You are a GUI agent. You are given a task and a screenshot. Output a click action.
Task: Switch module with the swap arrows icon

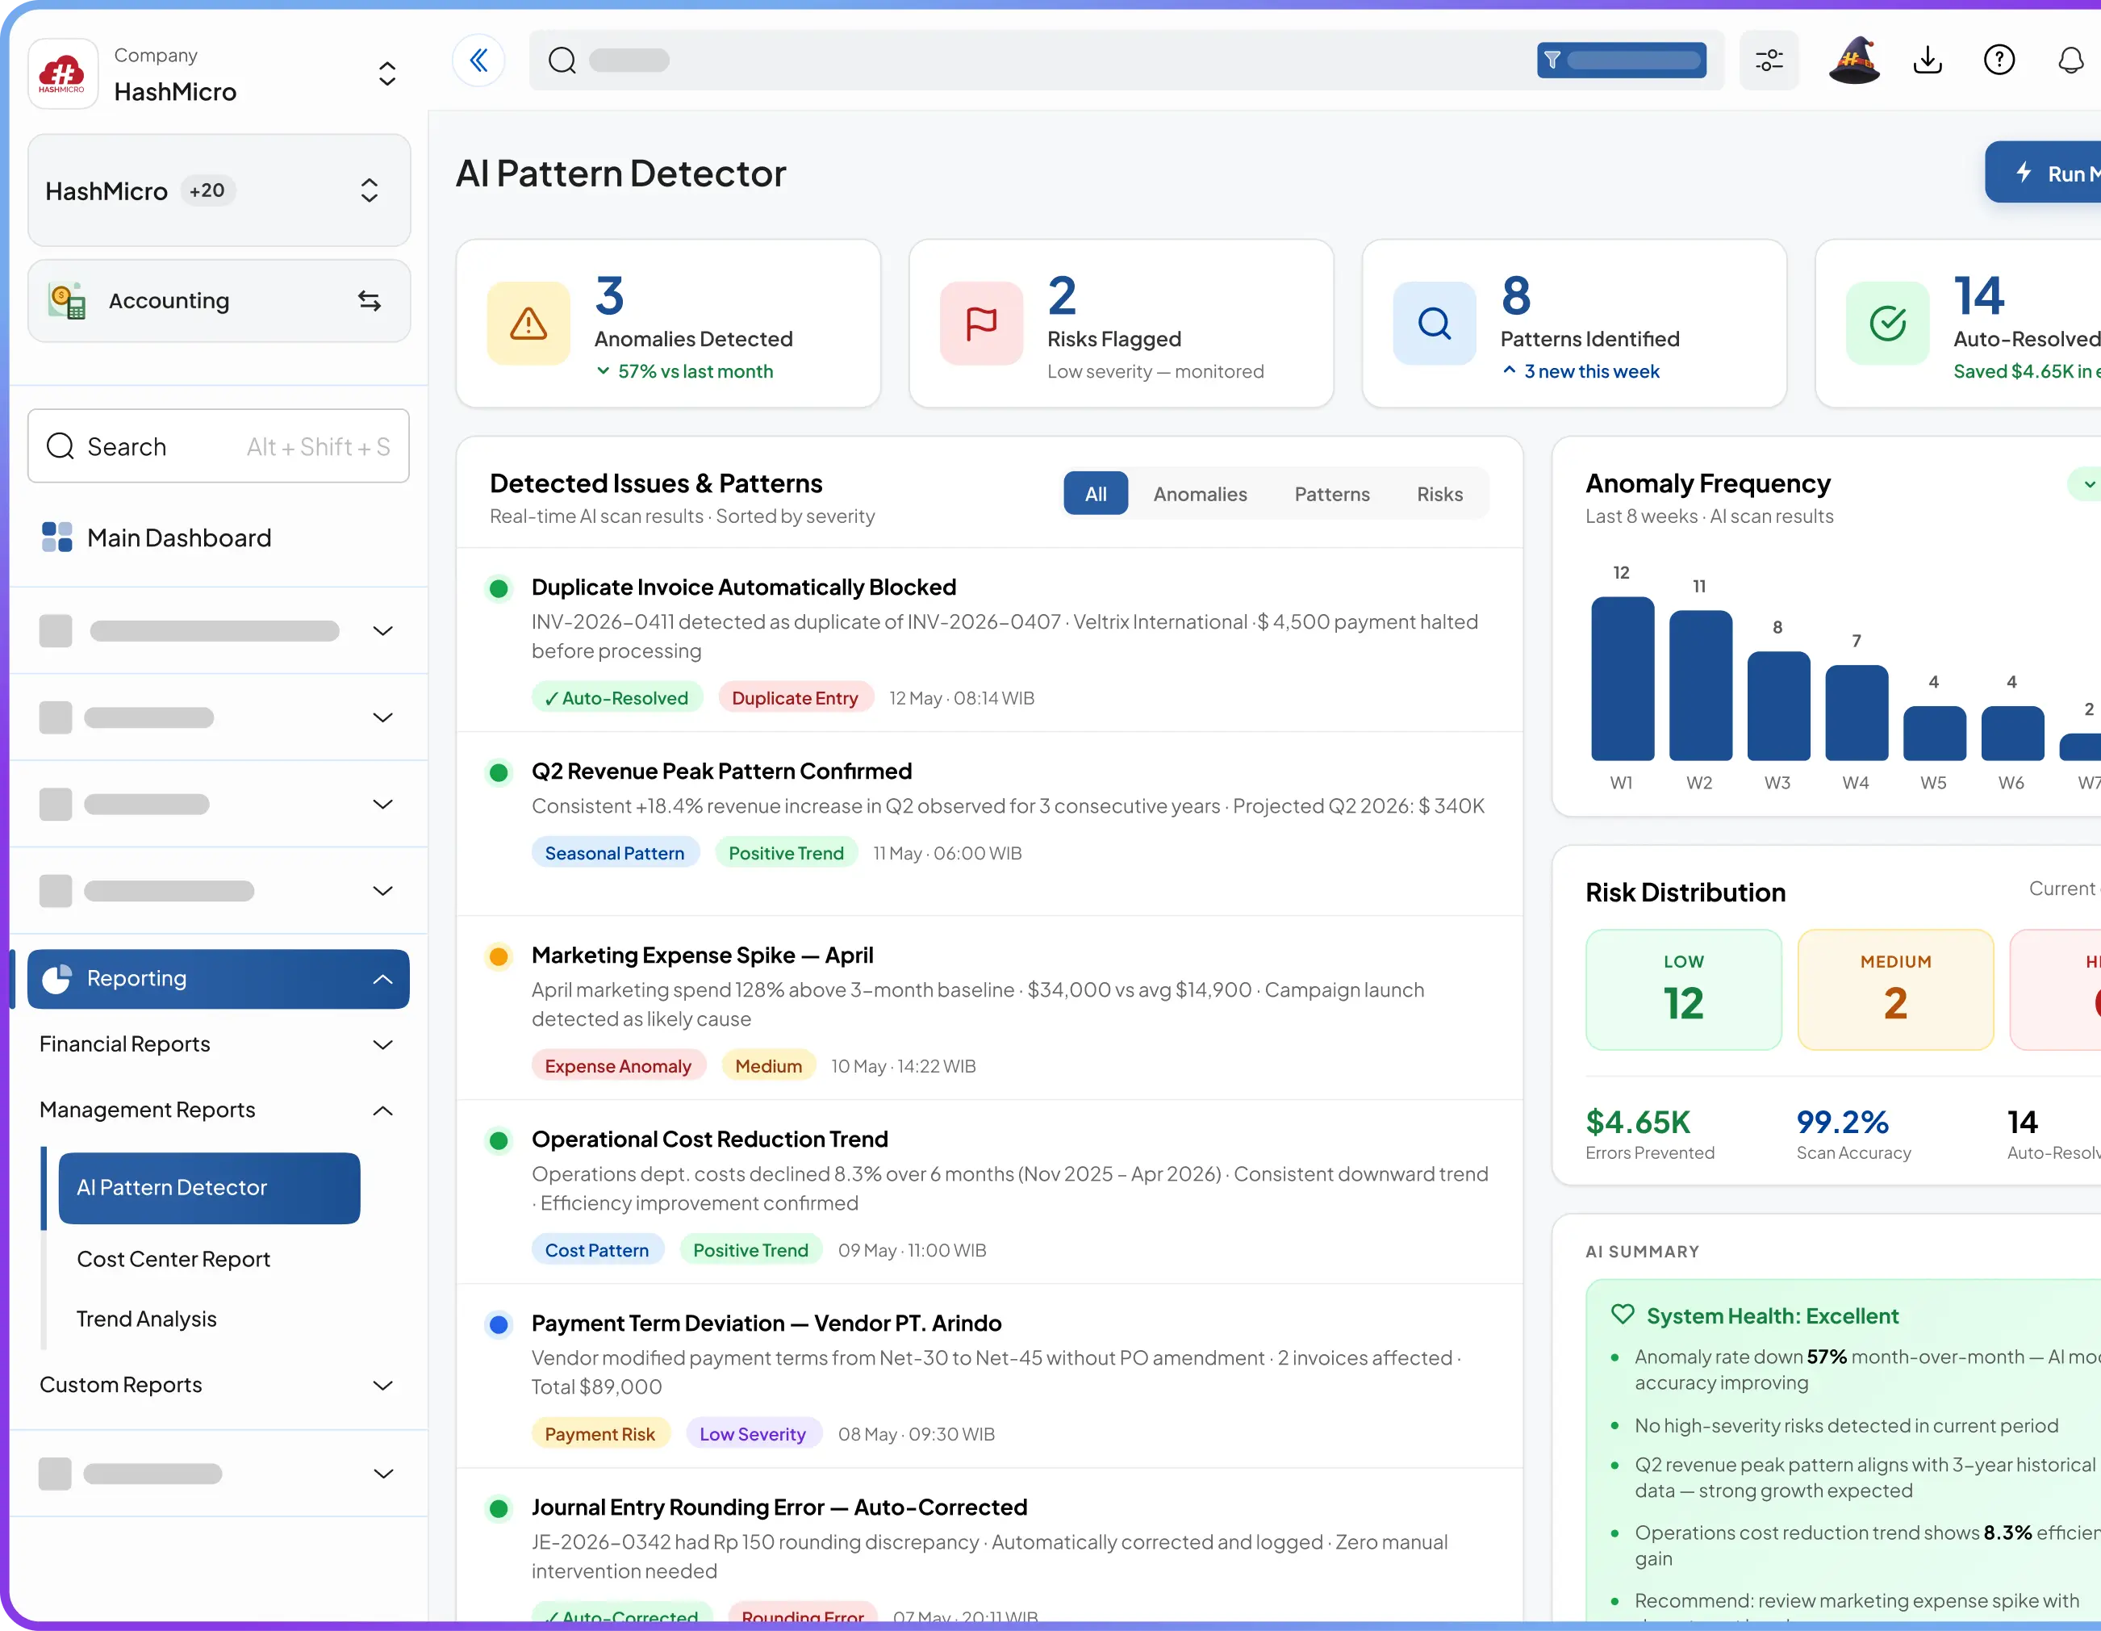pos(370,301)
